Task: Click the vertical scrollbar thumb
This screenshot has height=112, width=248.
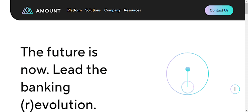Action: pos(246,9)
